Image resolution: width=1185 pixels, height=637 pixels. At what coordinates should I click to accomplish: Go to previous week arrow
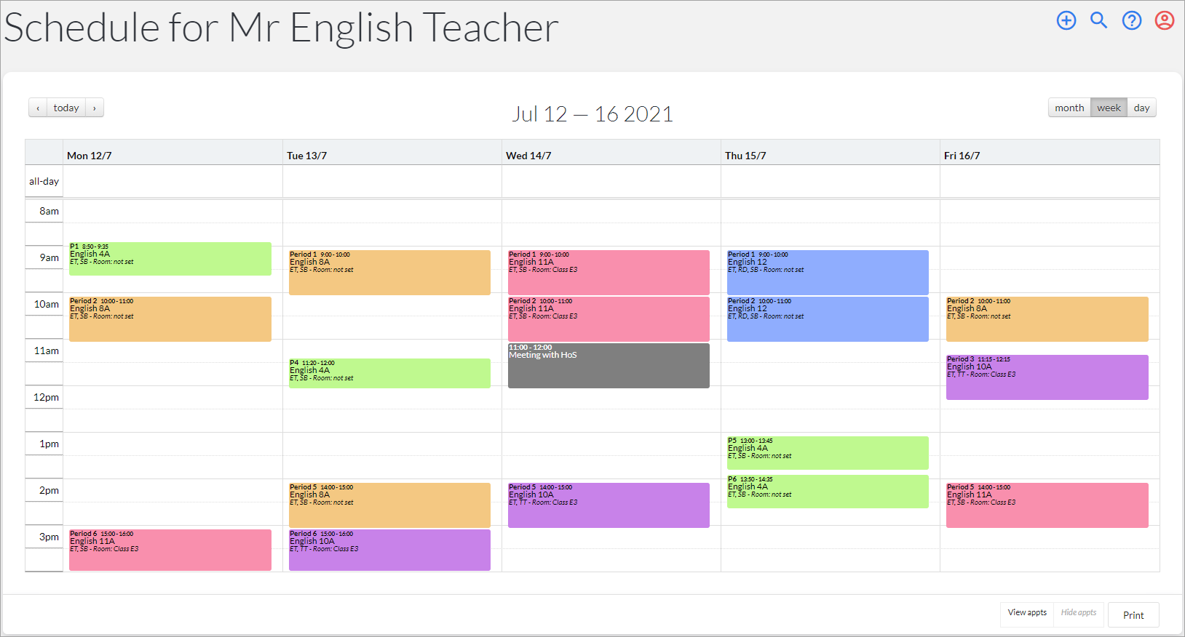[38, 108]
